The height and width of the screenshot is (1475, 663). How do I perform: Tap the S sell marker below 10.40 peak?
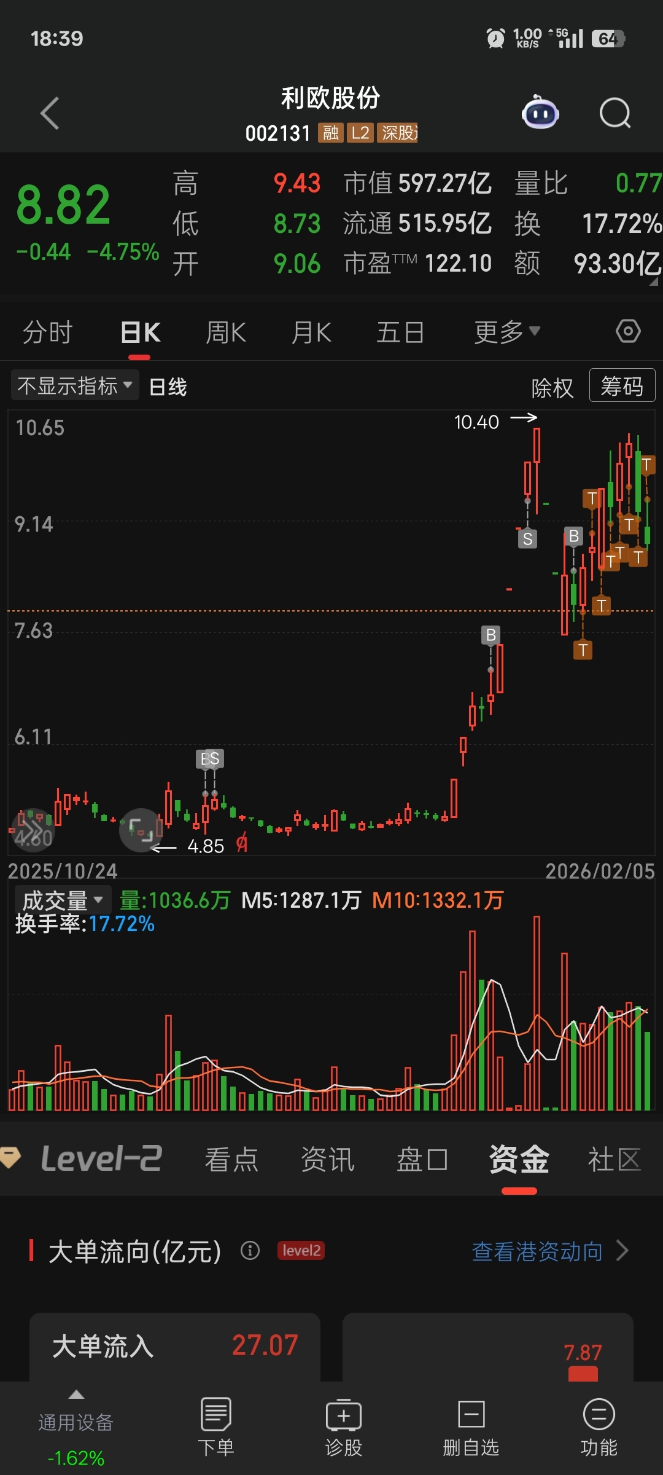pyautogui.click(x=527, y=539)
